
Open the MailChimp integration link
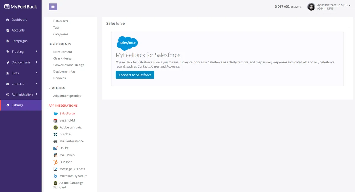[x=67, y=155]
